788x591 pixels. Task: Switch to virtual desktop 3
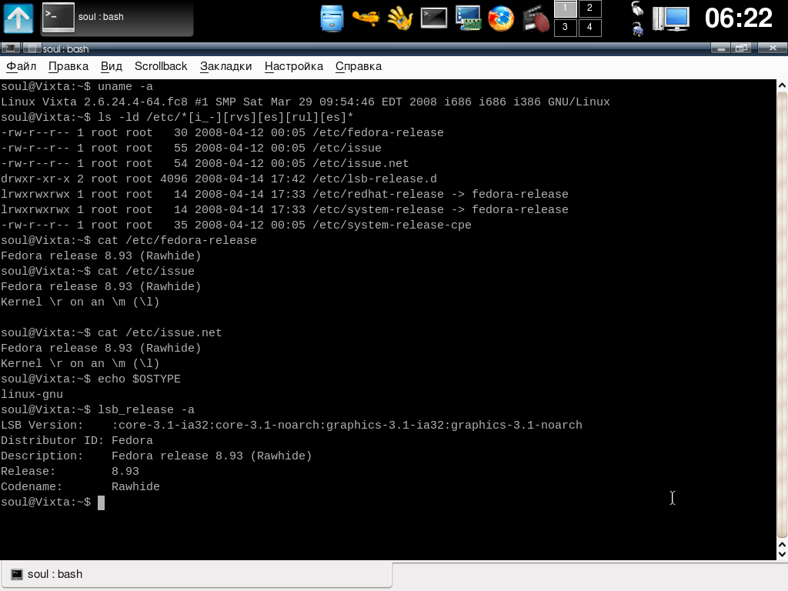[x=565, y=28]
